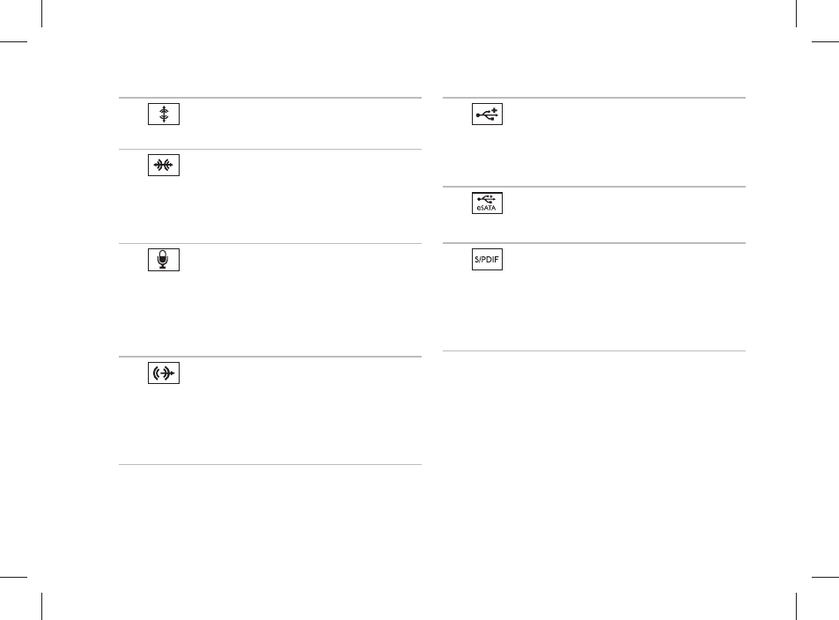
Task: Click the USB icon with plus sign
Action: pos(487,114)
